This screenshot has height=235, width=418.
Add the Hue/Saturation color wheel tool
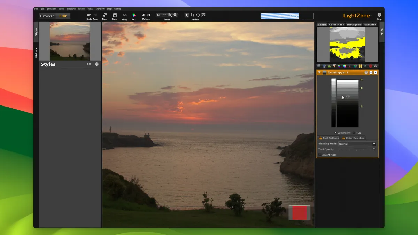pyautogui.click(x=345, y=66)
